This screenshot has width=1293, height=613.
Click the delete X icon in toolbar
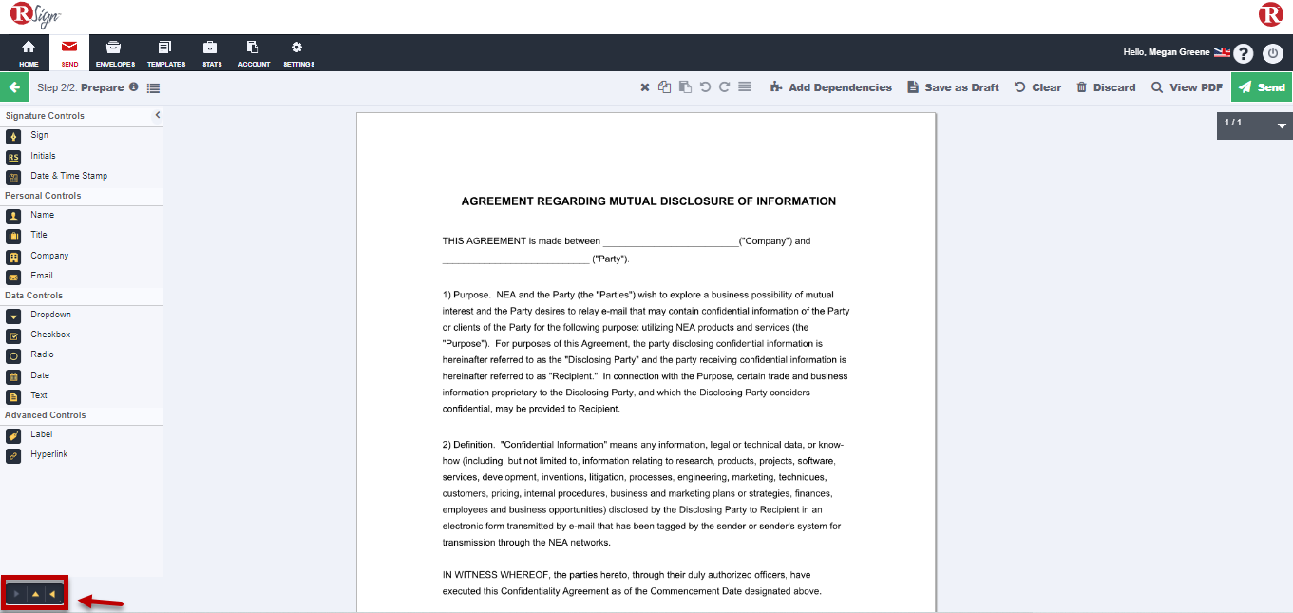click(645, 87)
